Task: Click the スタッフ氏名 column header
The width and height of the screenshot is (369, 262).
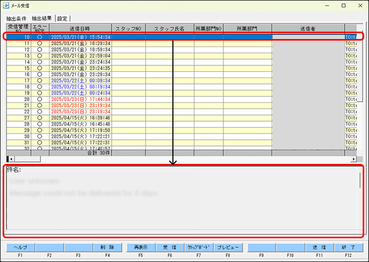Action: (x=170, y=28)
